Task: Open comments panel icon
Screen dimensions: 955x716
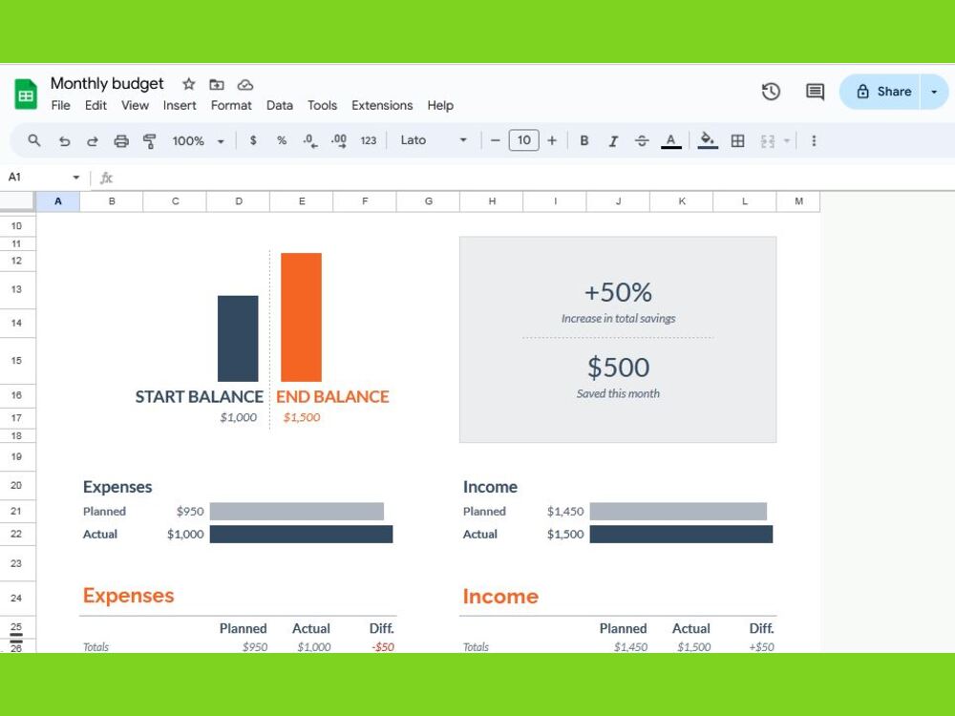Action: (815, 92)
